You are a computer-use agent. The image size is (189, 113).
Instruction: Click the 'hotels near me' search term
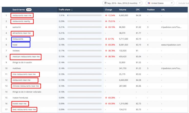(19, 104)
